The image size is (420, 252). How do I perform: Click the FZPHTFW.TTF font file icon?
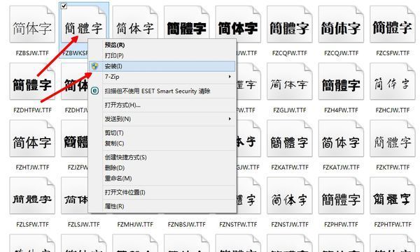tap(393, 195)
